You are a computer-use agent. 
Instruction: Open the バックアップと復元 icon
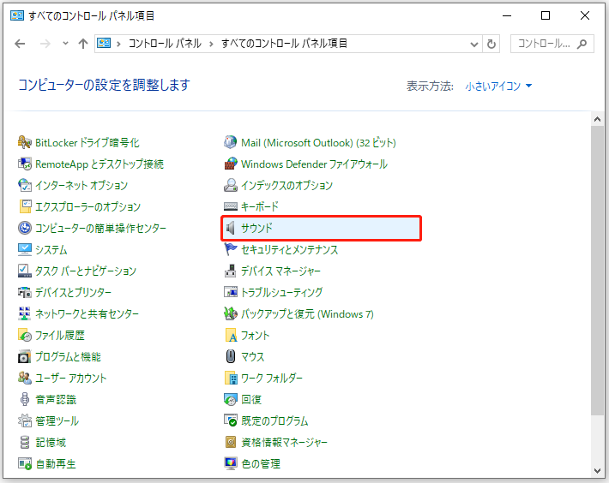pos(231,313)
